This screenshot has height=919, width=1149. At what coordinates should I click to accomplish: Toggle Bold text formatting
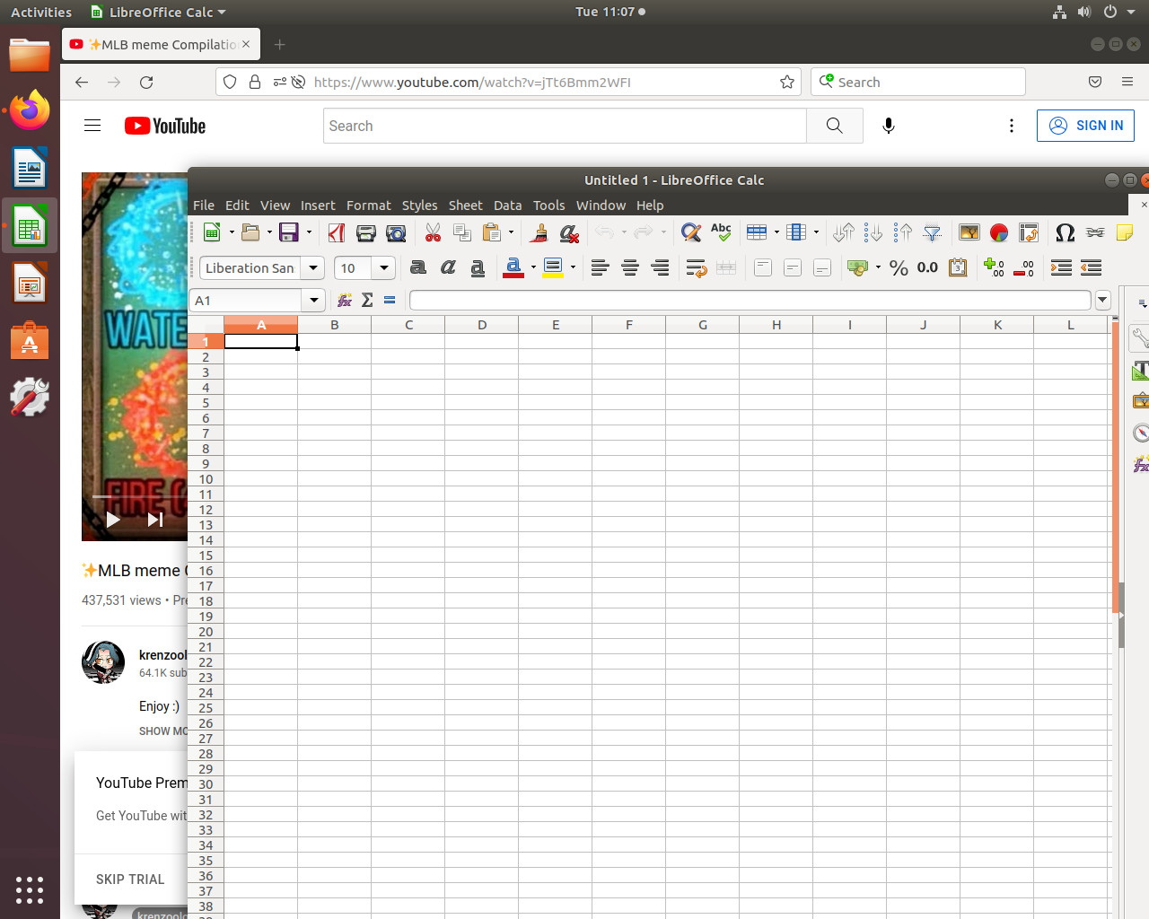tap(418, 267)
